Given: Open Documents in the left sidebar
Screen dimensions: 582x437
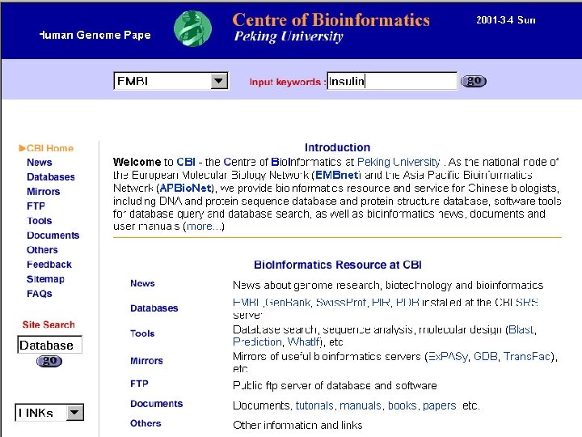Looking at the screenshot, I should click(53, 235).
